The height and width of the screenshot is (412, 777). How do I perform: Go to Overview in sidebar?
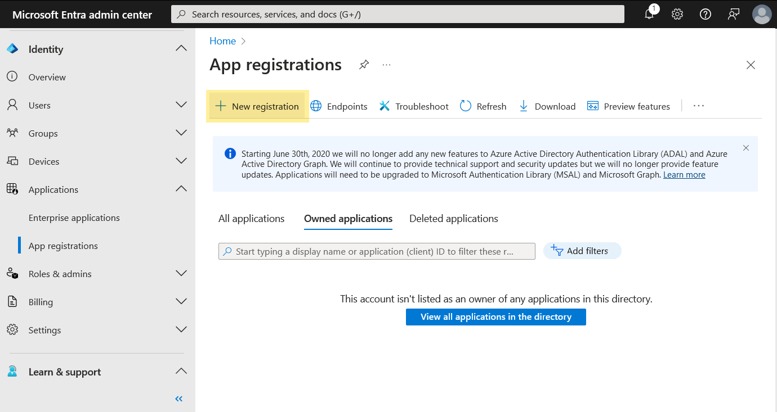coord(47,77)
